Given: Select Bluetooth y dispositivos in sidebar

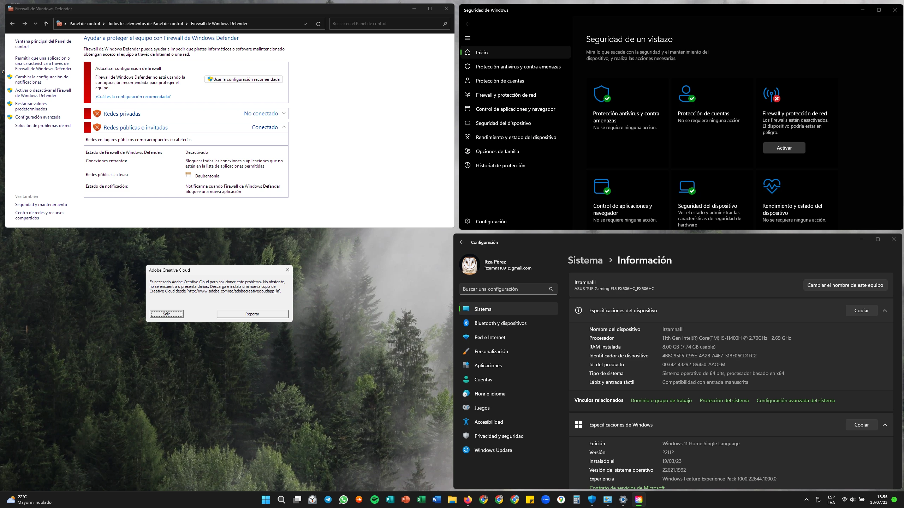Looking at the screenshot, I should [500, 323].
